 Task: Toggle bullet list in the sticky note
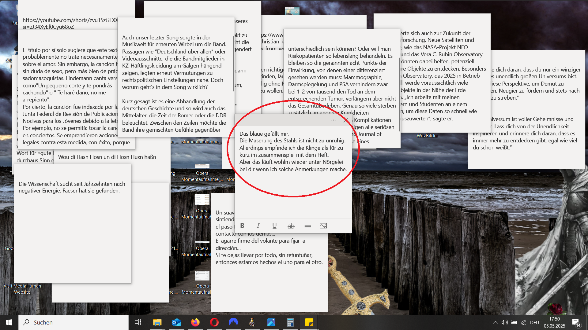(x=307, y=226)
